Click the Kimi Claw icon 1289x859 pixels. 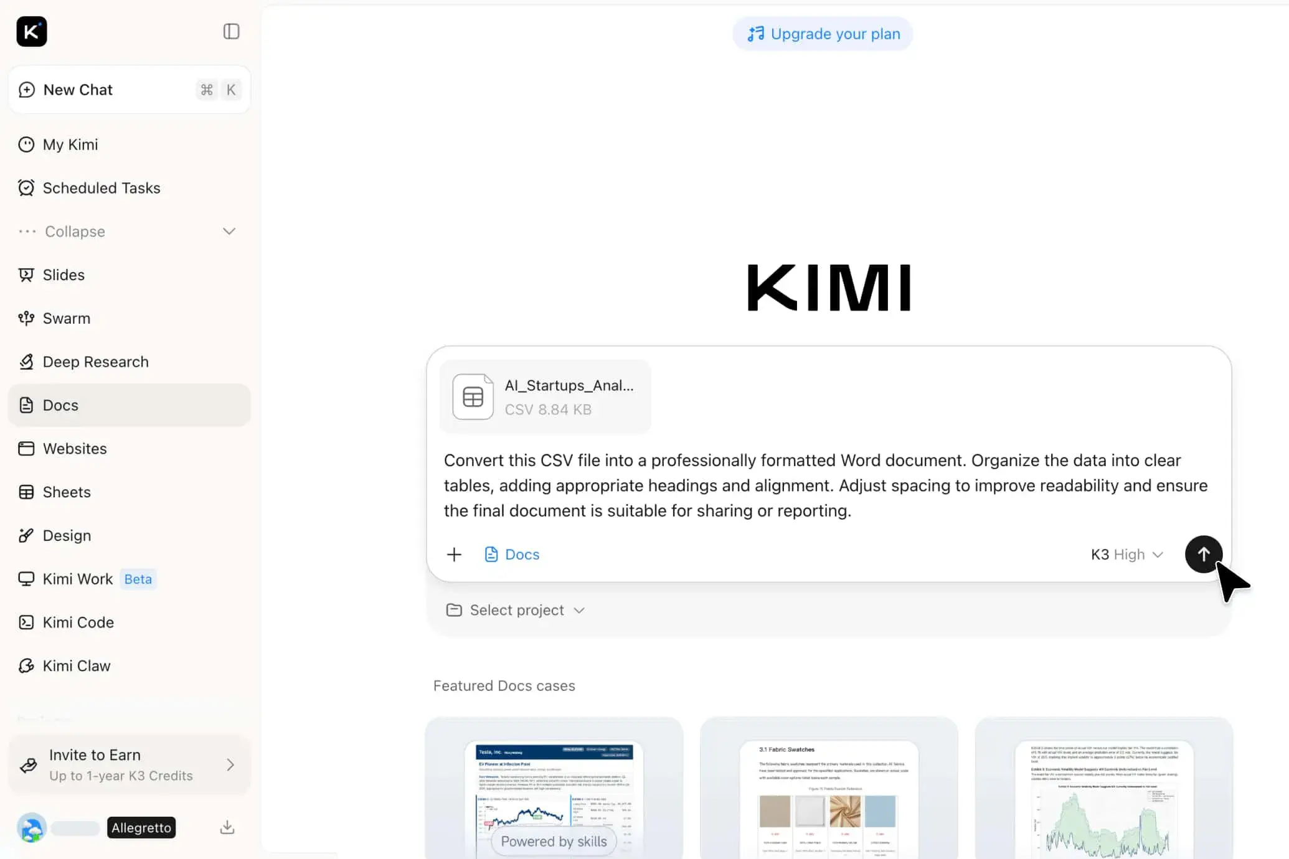click(x=26, y=666)
